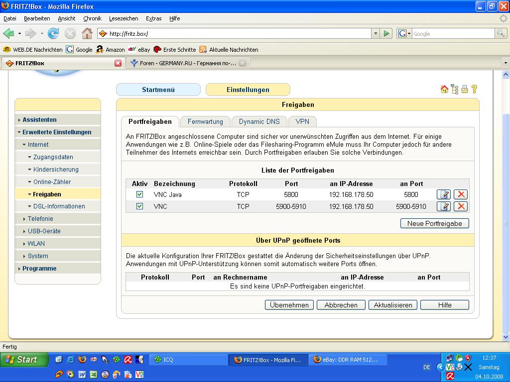Screen dimensions: 510x382
Task: Uncheck the VNC Java active checkbox
Action: [x=139, y=194]
